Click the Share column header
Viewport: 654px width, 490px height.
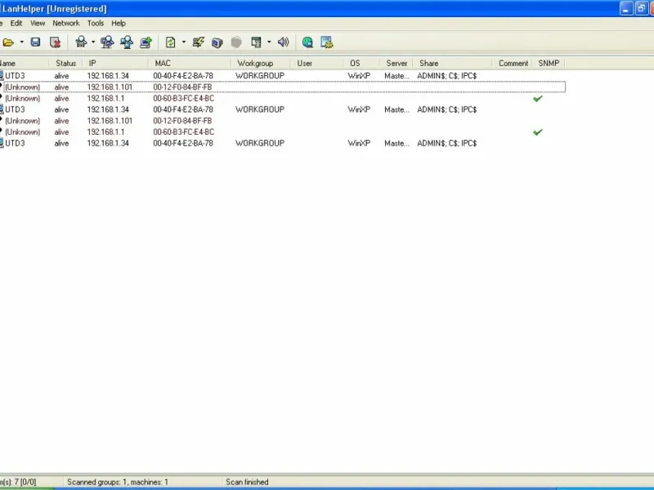click(453, 64)
